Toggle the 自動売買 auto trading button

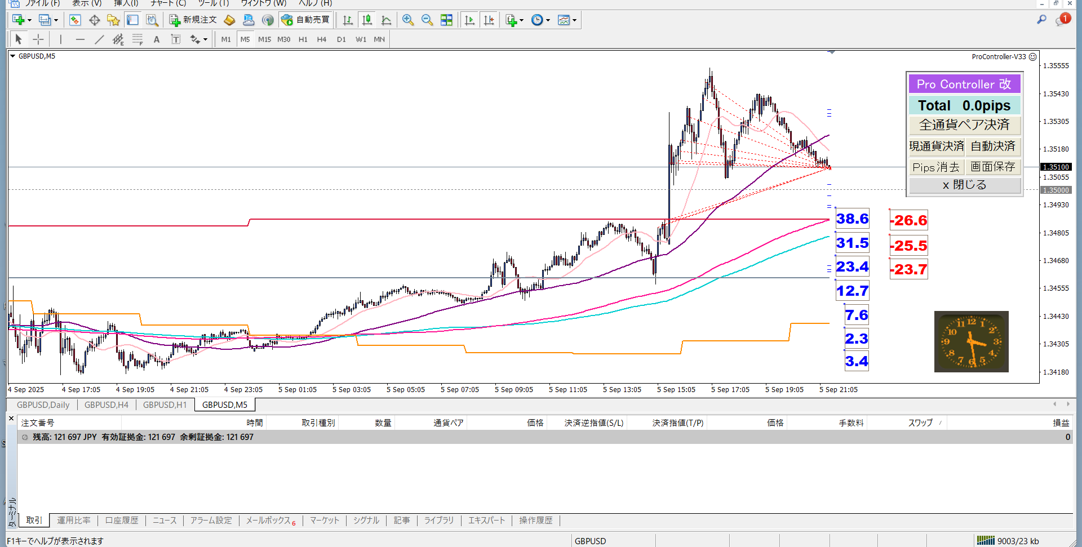point(305,20)
